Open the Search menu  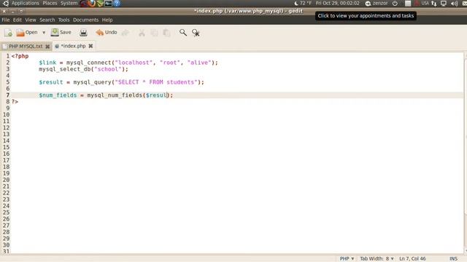pos(47,20)
